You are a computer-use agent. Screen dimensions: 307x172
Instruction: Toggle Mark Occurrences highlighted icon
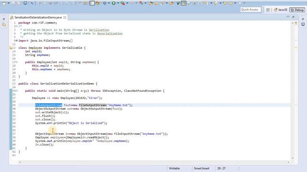tap(184, 3)
